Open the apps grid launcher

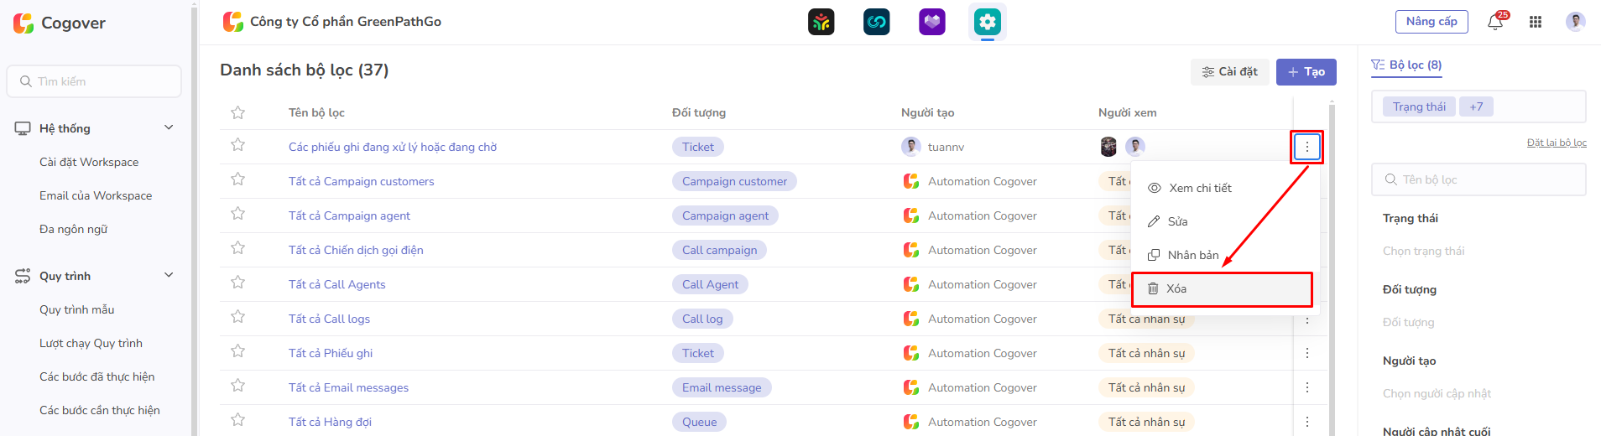[x=1536, y=22]
